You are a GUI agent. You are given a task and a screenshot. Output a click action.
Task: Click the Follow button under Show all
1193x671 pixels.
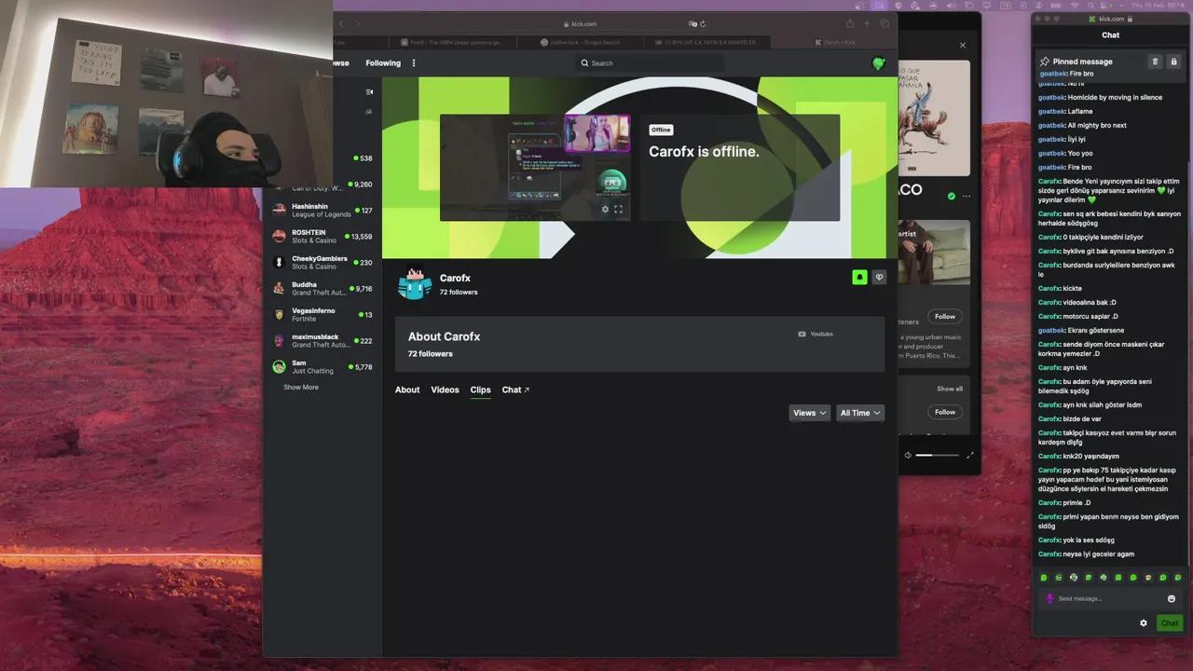[x=945, y=412]
